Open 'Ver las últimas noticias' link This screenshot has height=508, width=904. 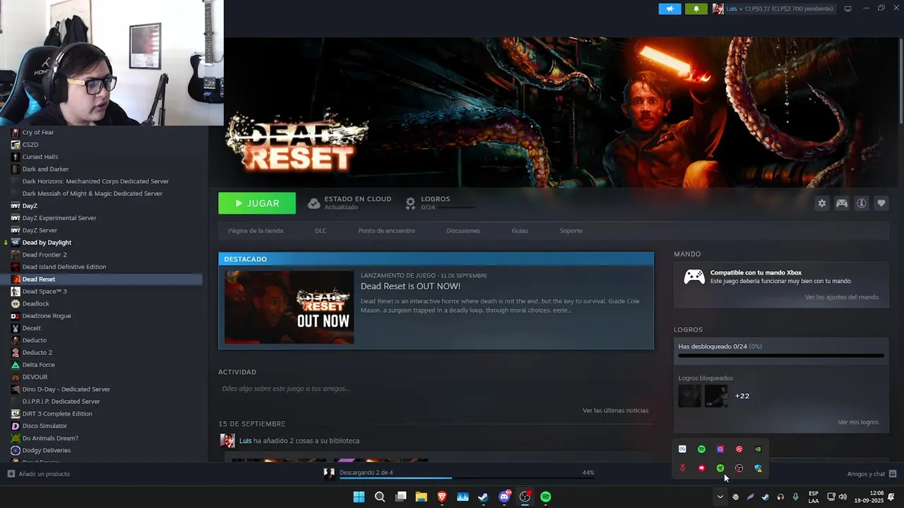pyautogui.click(x=615, y=410)
